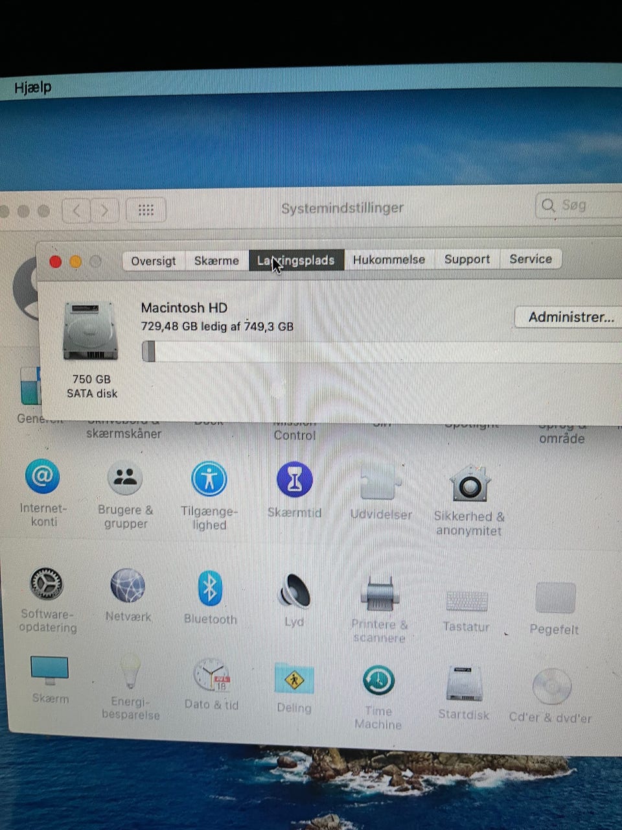Open Sikkerhed & anonymitet settings
Image resolution: width=622 pixels, height=830 pixels.
(x=470, y=484)
